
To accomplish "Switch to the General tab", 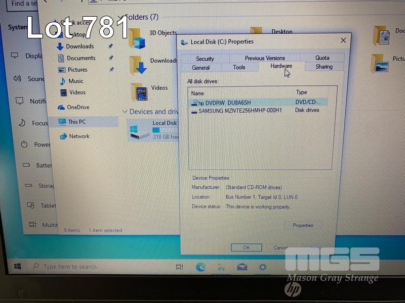I will tap(200, 68).
